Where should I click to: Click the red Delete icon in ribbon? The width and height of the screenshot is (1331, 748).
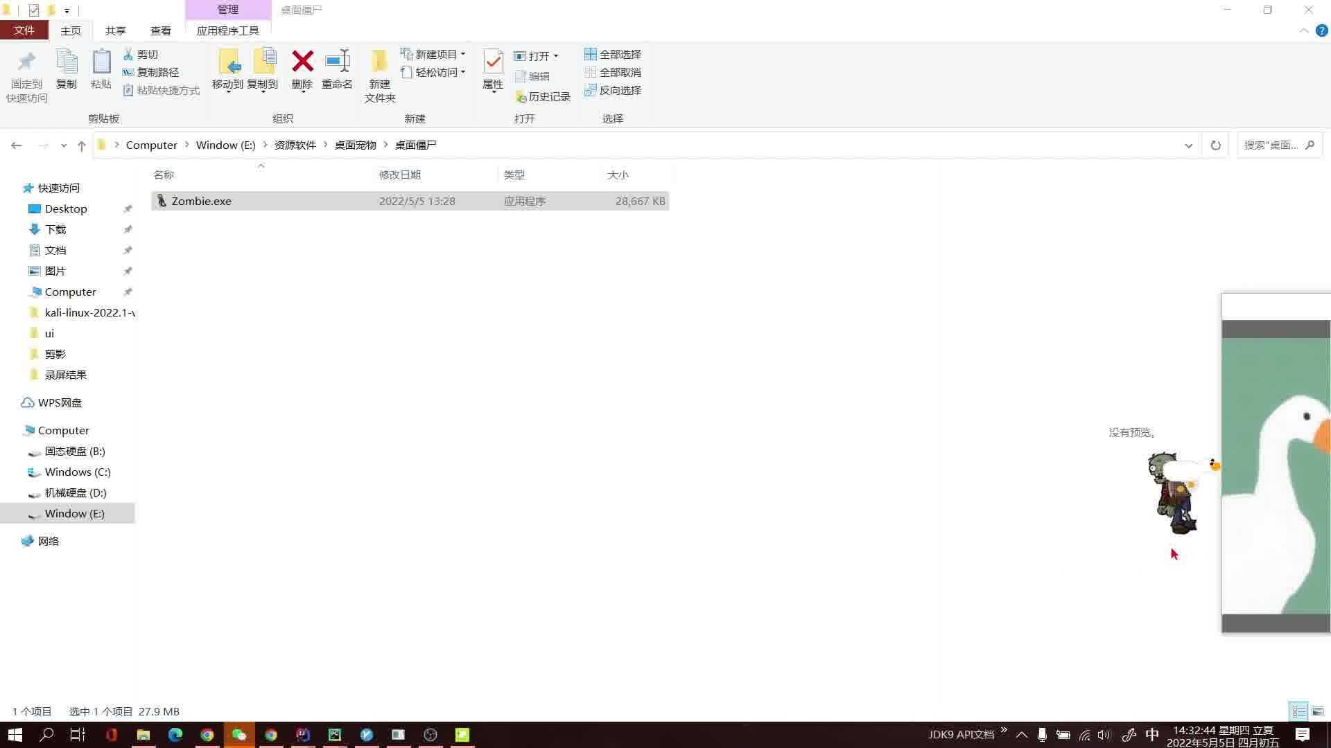pyautogui.click(x=302, y=62)
